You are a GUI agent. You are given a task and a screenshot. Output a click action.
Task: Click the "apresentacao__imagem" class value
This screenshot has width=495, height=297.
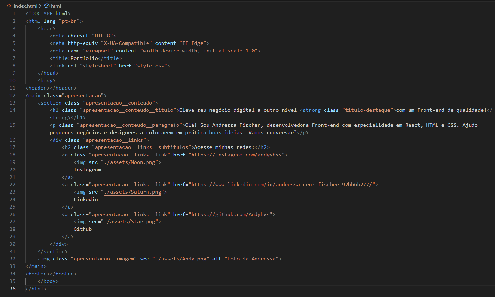tap(104, 259)
